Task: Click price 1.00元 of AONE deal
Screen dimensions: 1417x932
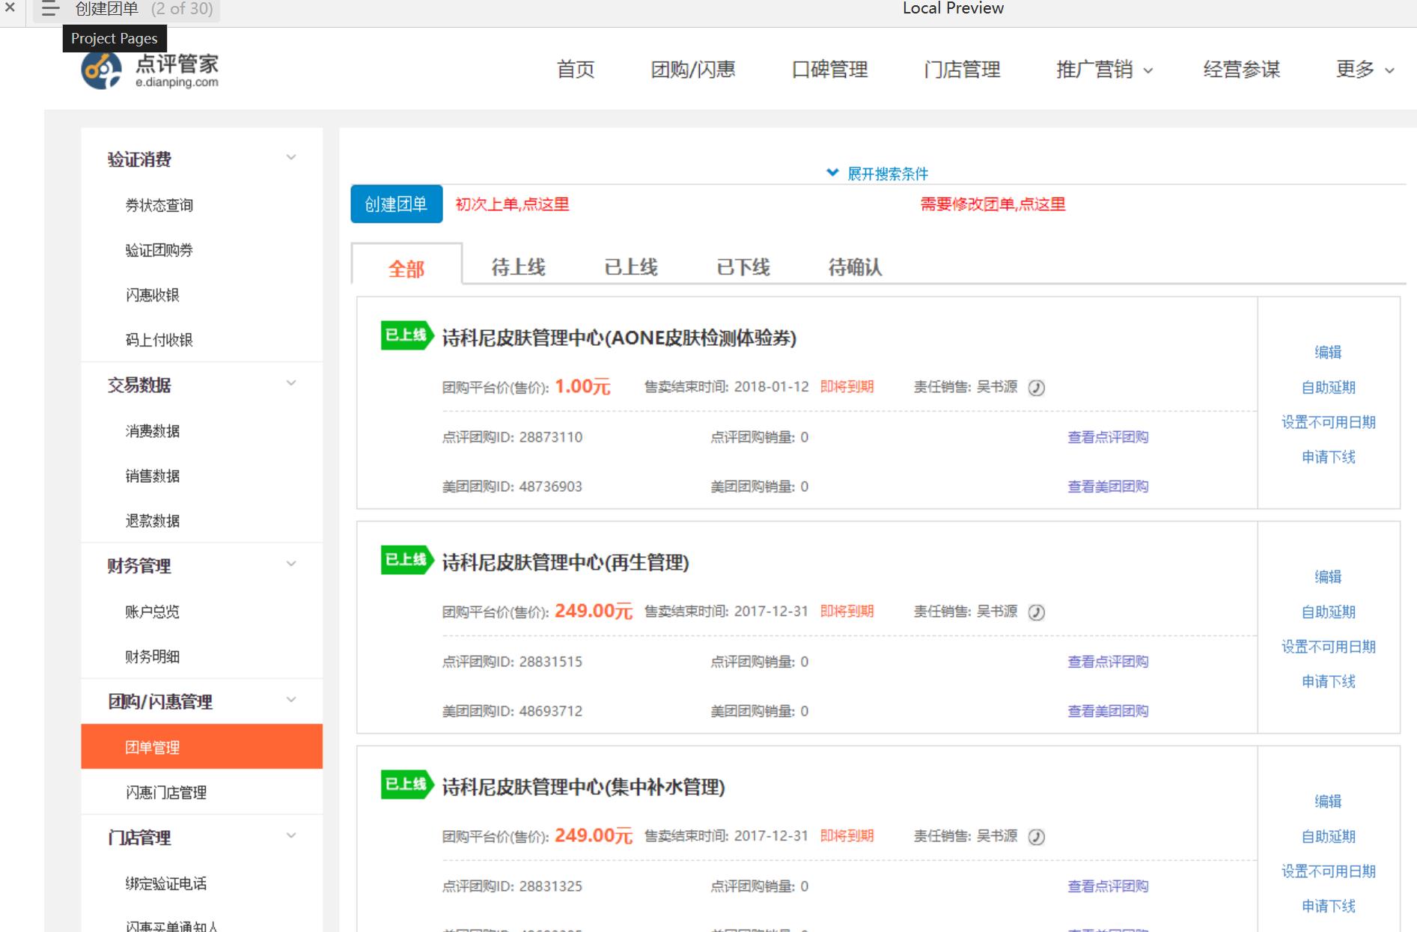Action: pos(582,386)
